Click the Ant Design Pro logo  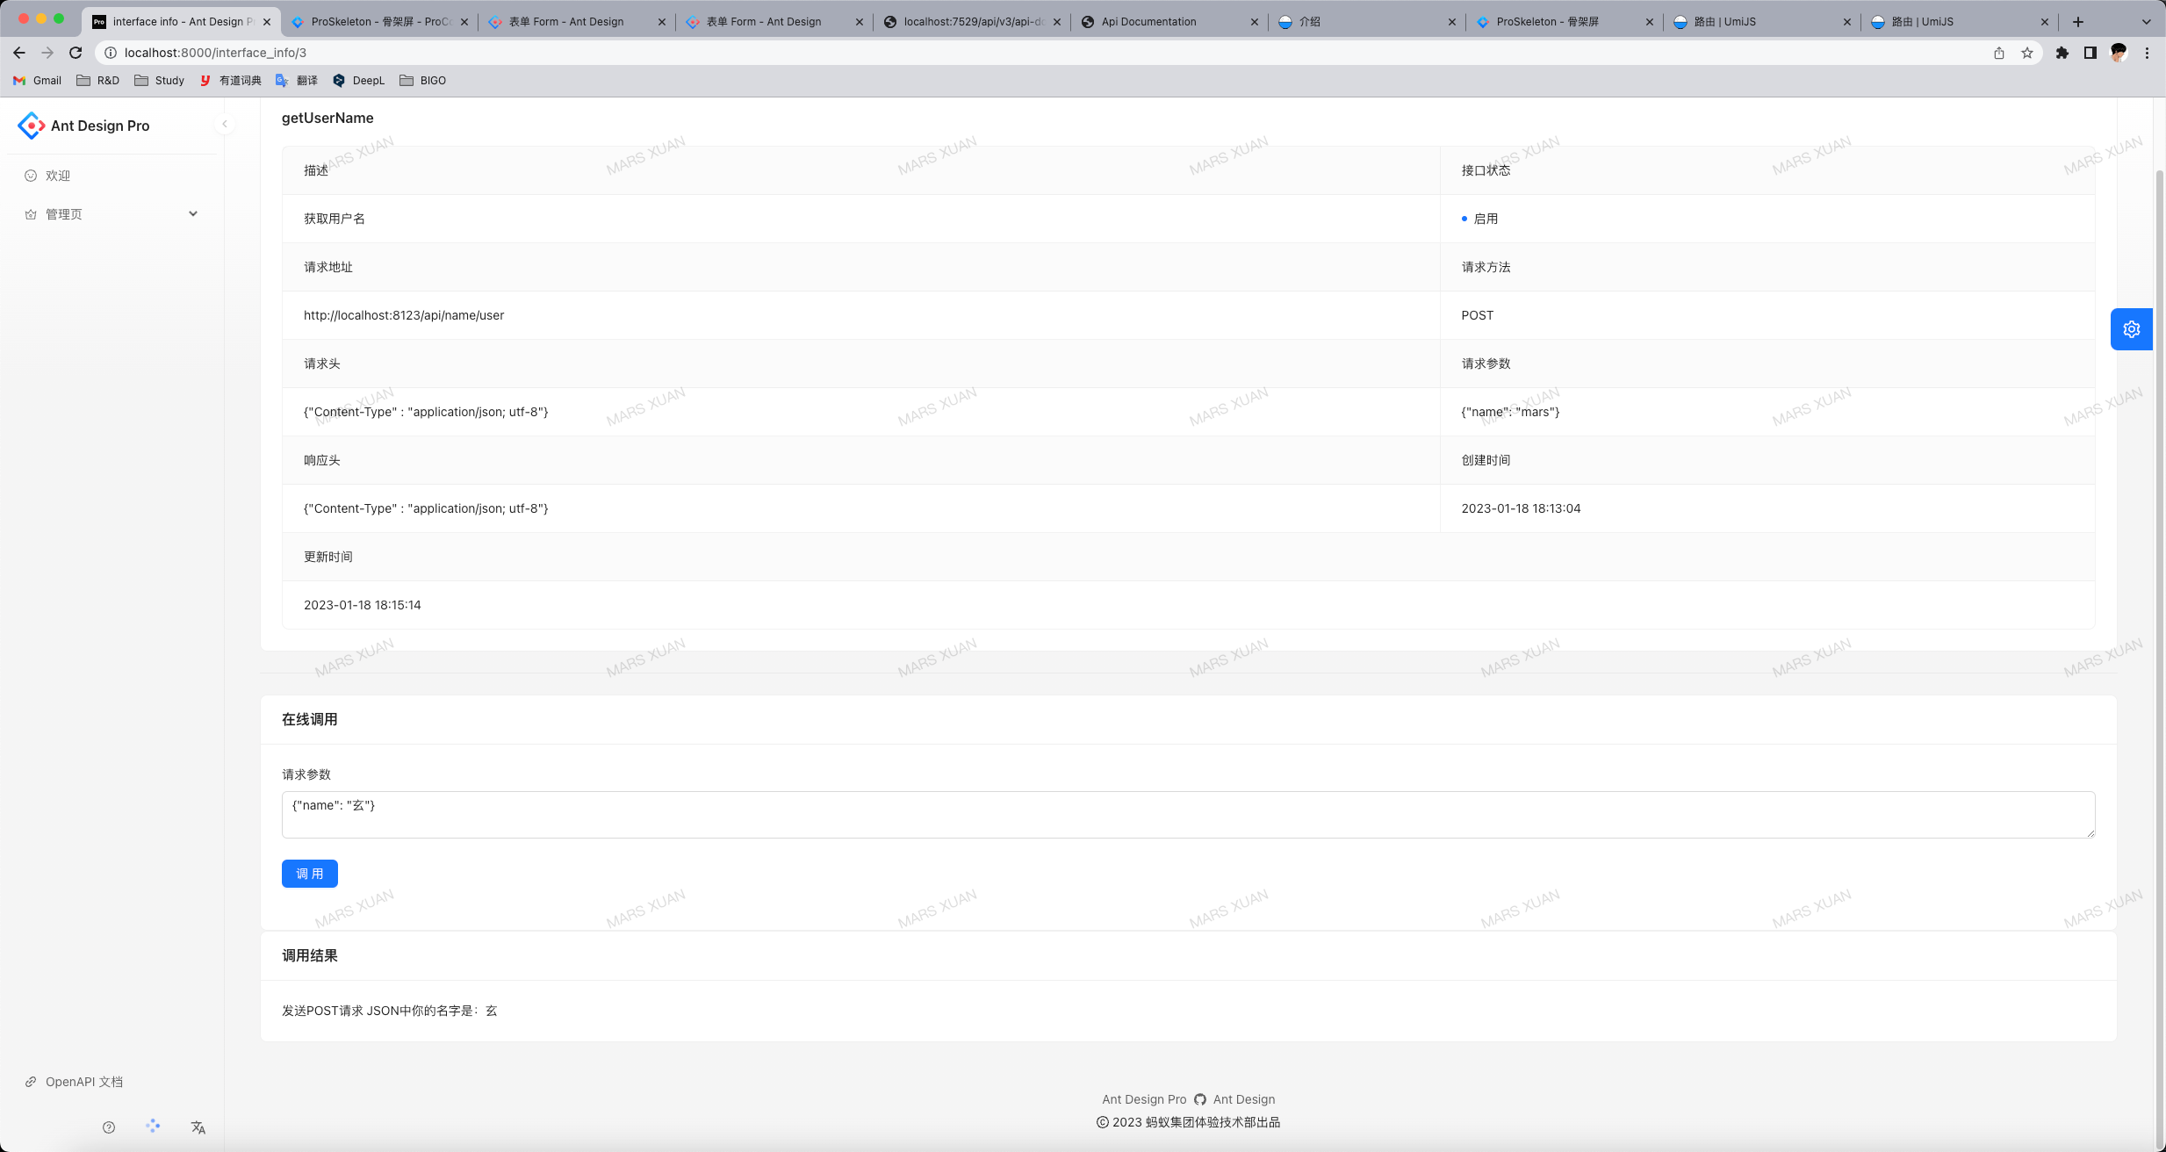tap(32, 126)
